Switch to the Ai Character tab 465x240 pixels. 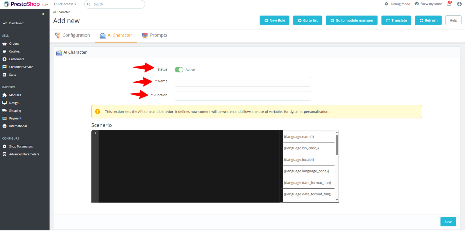[x=116, y=35]
